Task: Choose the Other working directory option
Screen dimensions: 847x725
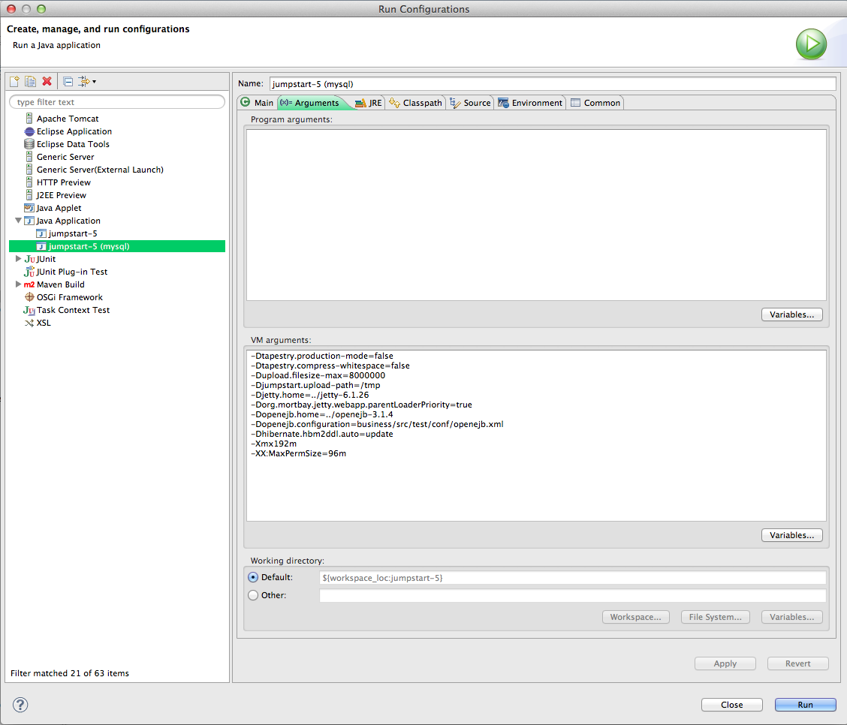Action: (252, 595)
